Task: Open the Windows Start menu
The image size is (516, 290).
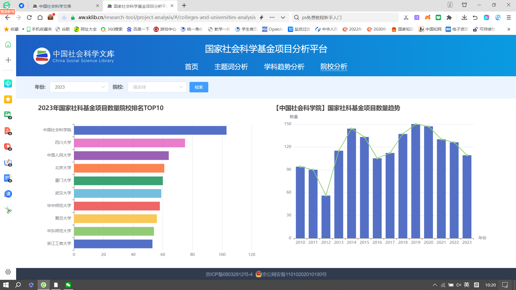Action: coord(6,285)
